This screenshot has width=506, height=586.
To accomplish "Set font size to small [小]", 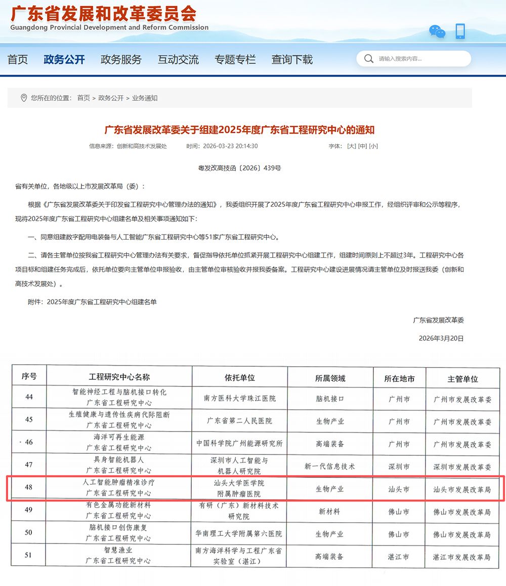I will click(373, 146).
